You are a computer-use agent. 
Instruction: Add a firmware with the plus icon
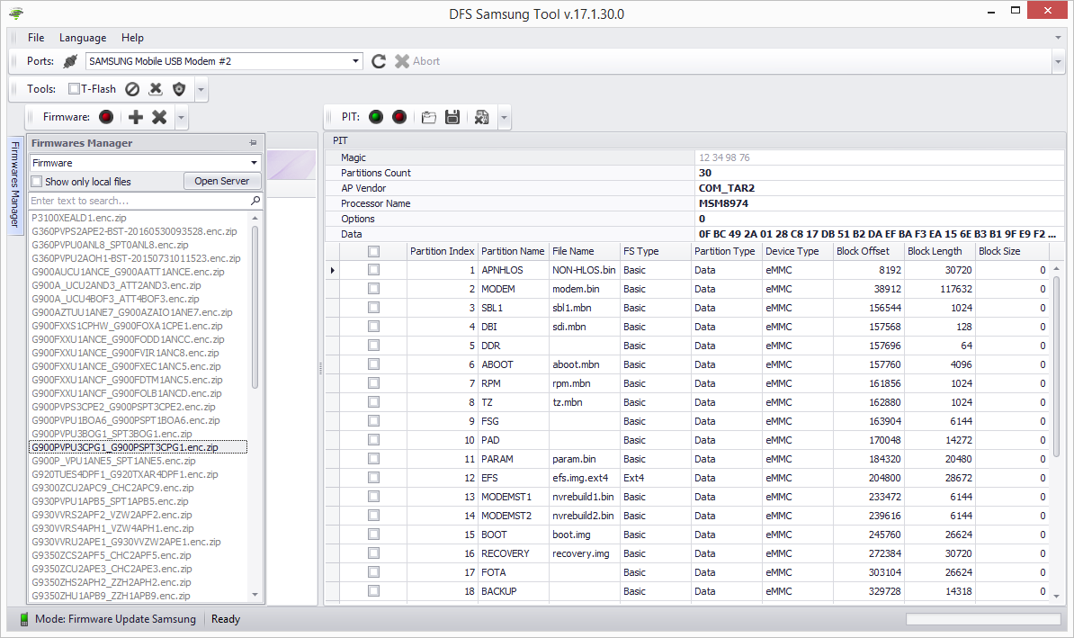[136, 117]
